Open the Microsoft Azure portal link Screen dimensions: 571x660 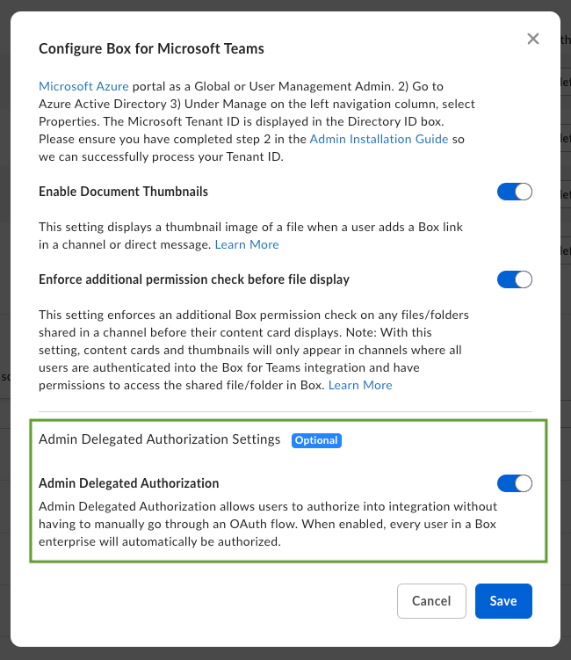(x=83, y=86)
